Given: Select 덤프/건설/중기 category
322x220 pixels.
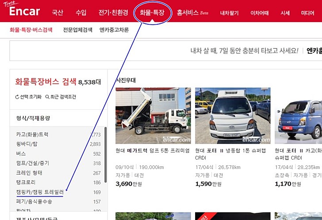Looking at the screenshot, I should (33, 163).
